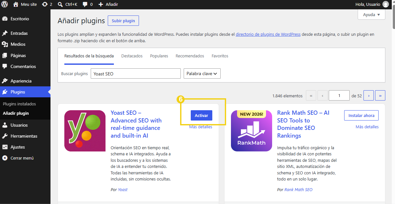
Task: Open directorio de plugins de WordPress link
Action: [268, 34]
